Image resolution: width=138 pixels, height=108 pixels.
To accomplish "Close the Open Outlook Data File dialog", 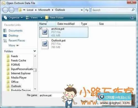I will (x=132, y=2).
